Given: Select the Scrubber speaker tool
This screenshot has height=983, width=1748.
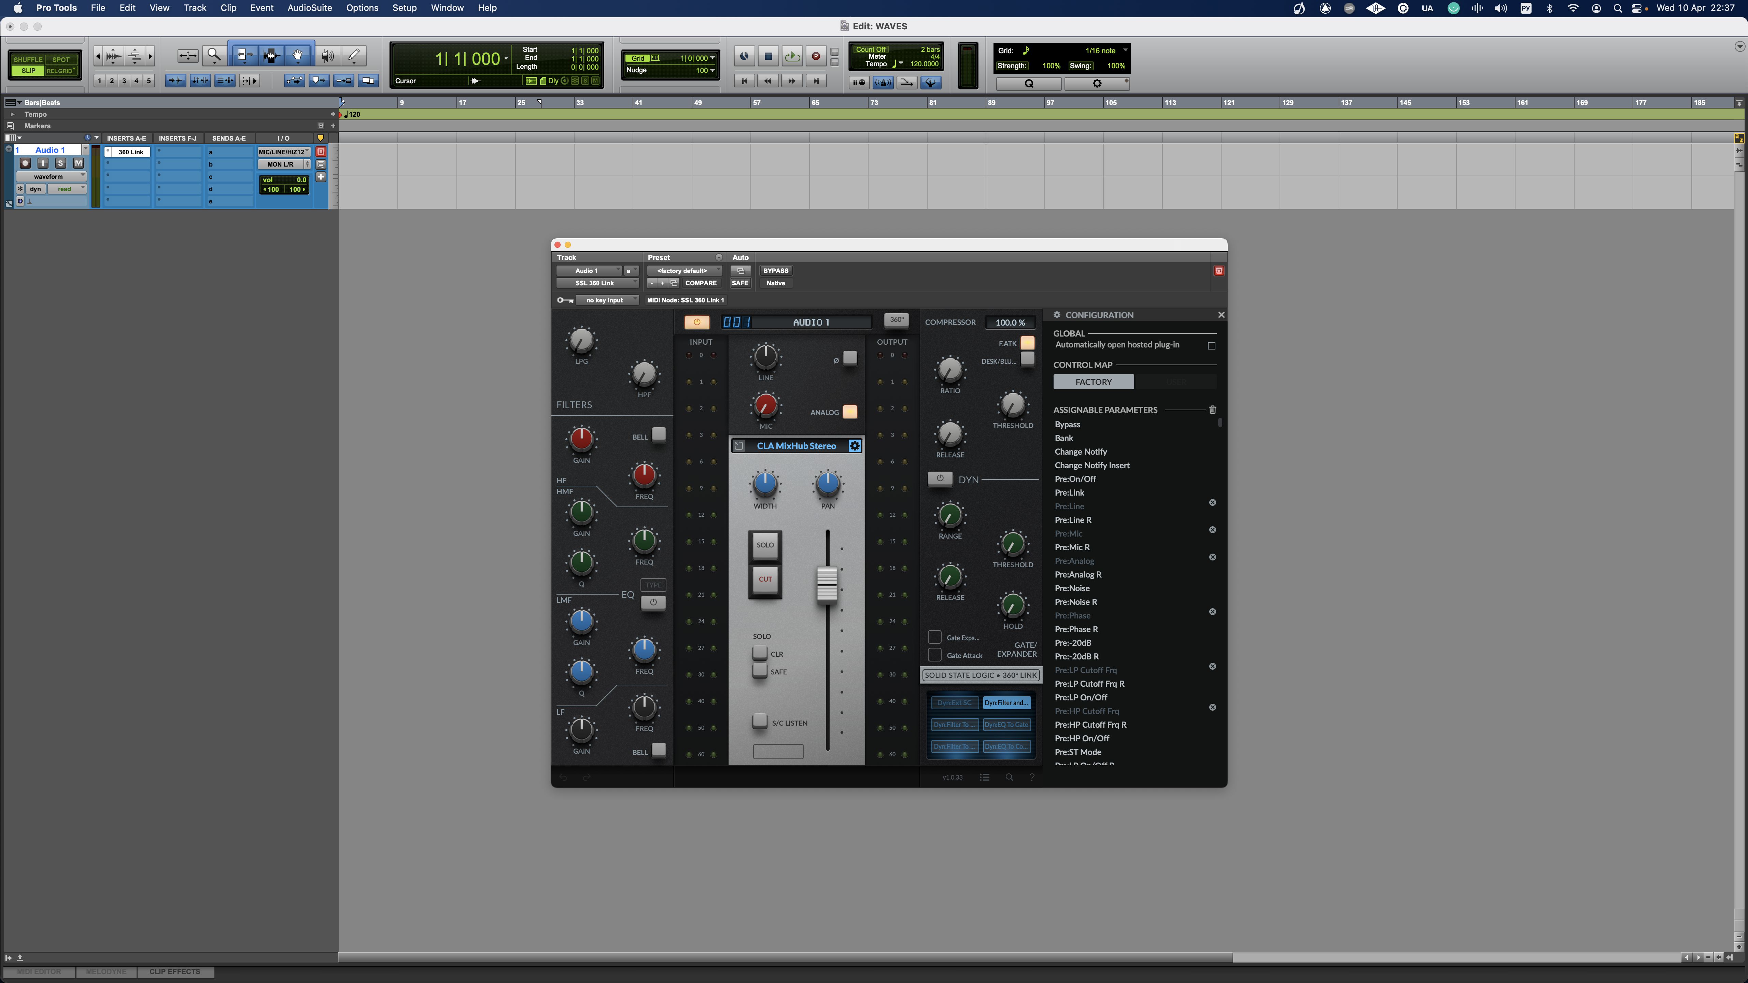Looking at the screenshot, I should [x=328, y=56].
